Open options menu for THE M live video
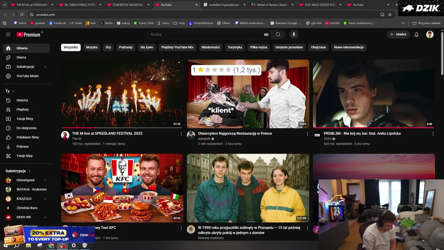Screen dimensions: 444x250 [x=181, y=134]
